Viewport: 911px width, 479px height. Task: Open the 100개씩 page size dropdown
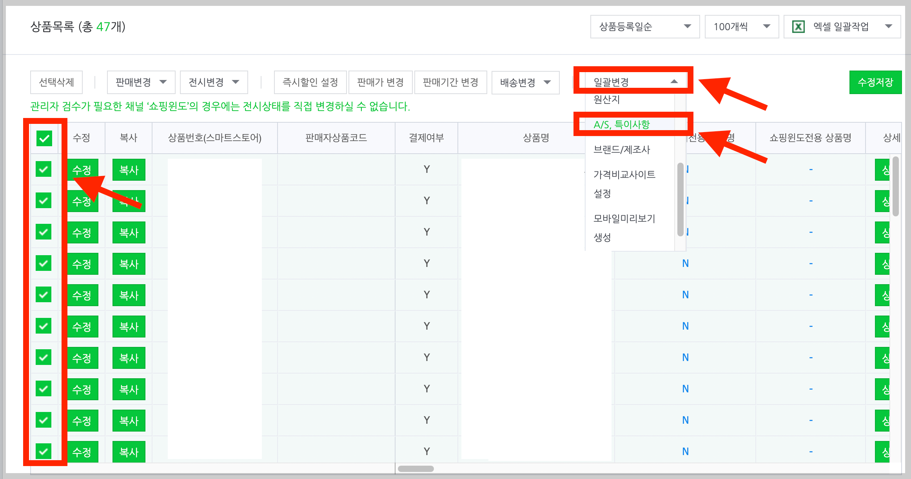[741, 27]
